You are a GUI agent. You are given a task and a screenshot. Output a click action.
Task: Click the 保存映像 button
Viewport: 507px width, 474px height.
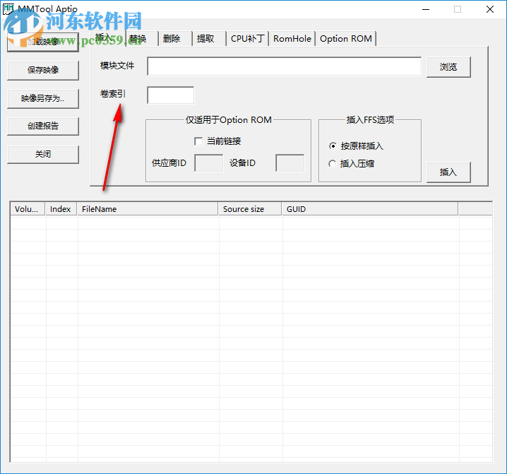click(x=43, y=70)
